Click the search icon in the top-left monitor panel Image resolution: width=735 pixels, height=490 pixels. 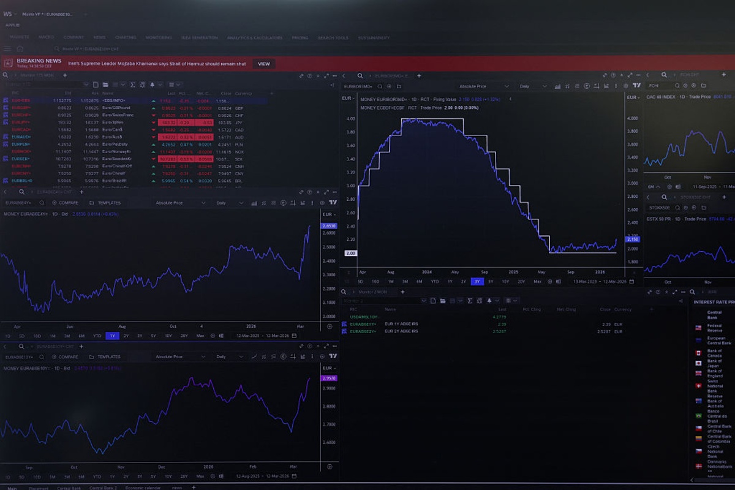pos(6,75)
